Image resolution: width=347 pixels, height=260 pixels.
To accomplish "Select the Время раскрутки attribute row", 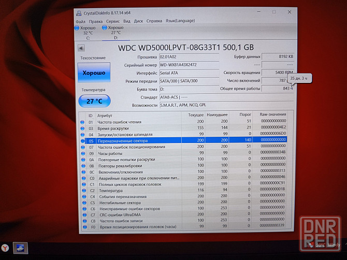I will 184,128.
